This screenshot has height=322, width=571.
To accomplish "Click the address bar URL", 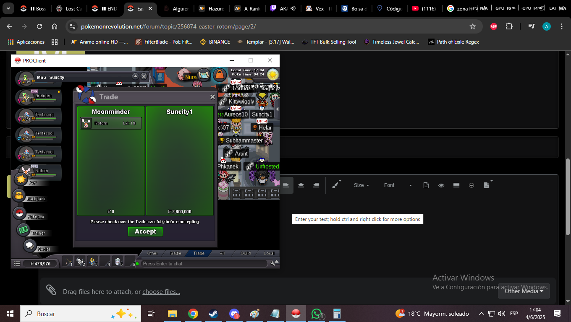I will click(x=168, y=26).
